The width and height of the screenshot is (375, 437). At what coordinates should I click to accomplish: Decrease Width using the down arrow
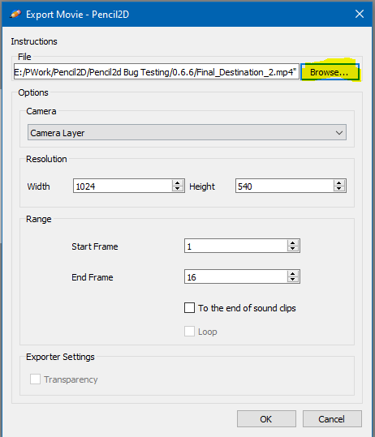coord(178,189)
